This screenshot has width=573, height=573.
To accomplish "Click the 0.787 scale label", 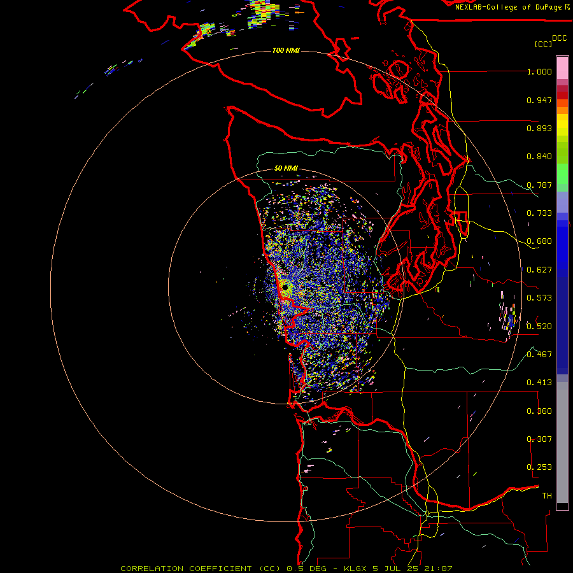I will coord(539,185).
